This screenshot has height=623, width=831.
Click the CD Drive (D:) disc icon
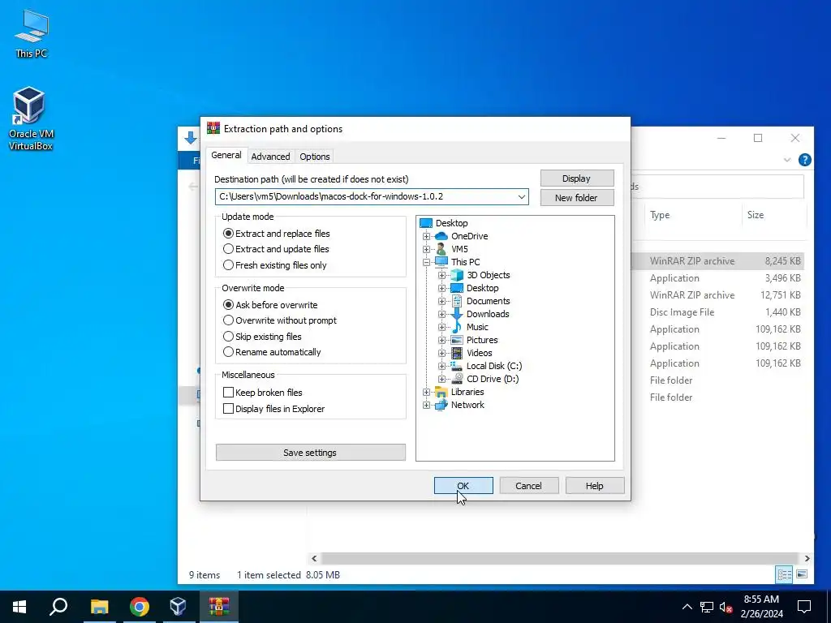(457, 379)
